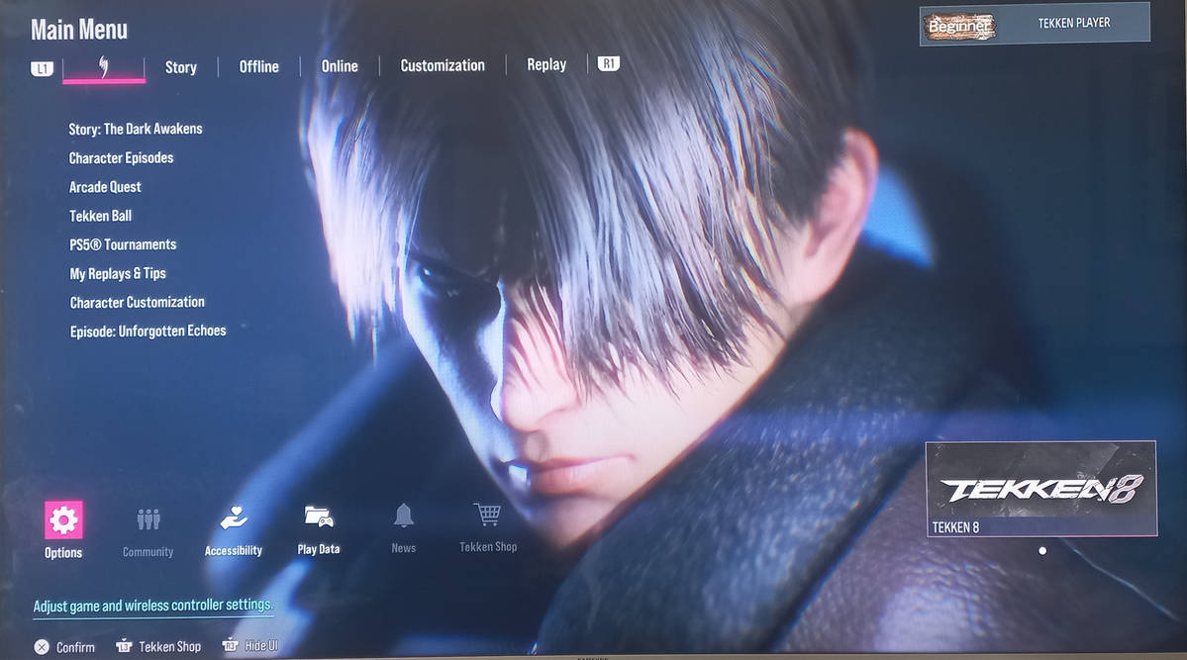Image resolution: width=1187 pixels, height=660 pixels.
Task: Open Accessibility hand-heart icon
Action: click(x=234, y=518)
